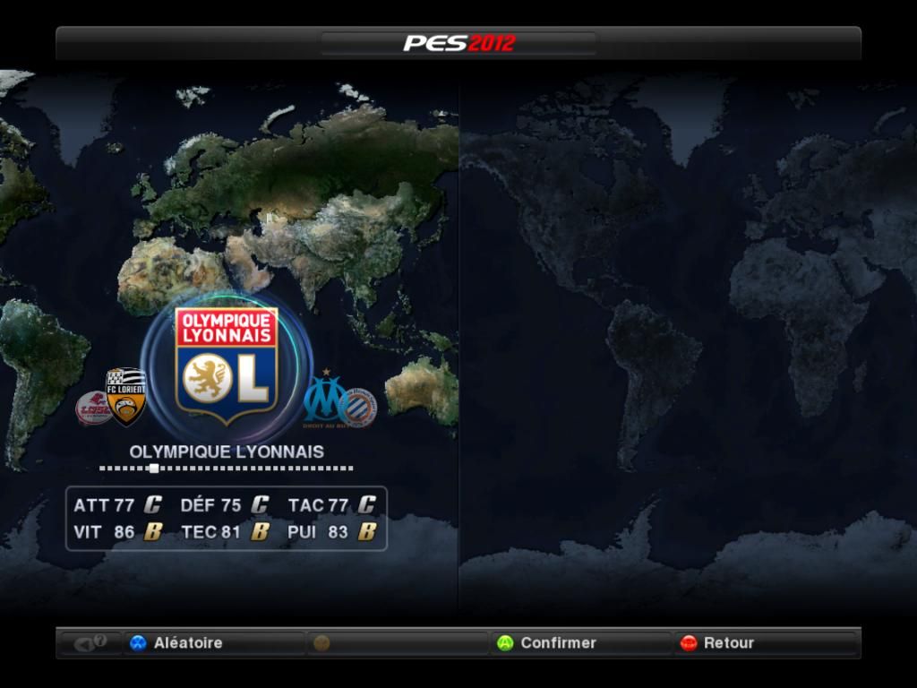
Task: Click the dimmed right-side opponent map panel
Action: click(x=688, y=340)
